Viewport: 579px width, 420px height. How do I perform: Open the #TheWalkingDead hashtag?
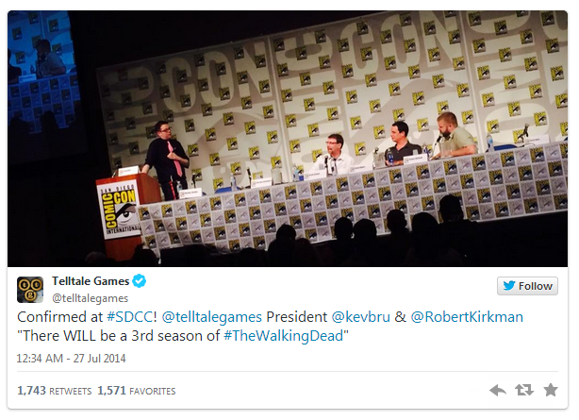coord(284,336)
